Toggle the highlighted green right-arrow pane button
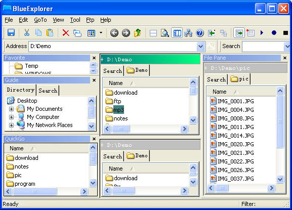 (239, 33)
